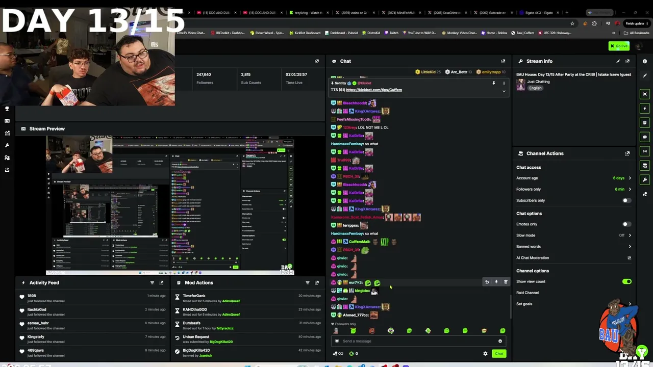The width and height of the screenshot is (653, 367).
Task: Open Slow mode options
Action: (574, 235)
